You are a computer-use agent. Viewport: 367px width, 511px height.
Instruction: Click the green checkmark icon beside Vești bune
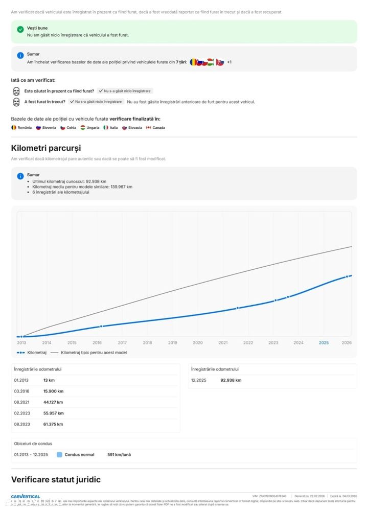coord(20,30)
